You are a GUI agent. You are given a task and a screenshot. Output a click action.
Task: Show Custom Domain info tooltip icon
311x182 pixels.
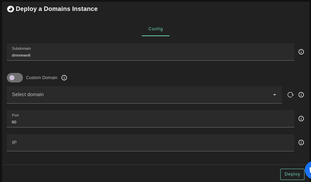point(64,78)
